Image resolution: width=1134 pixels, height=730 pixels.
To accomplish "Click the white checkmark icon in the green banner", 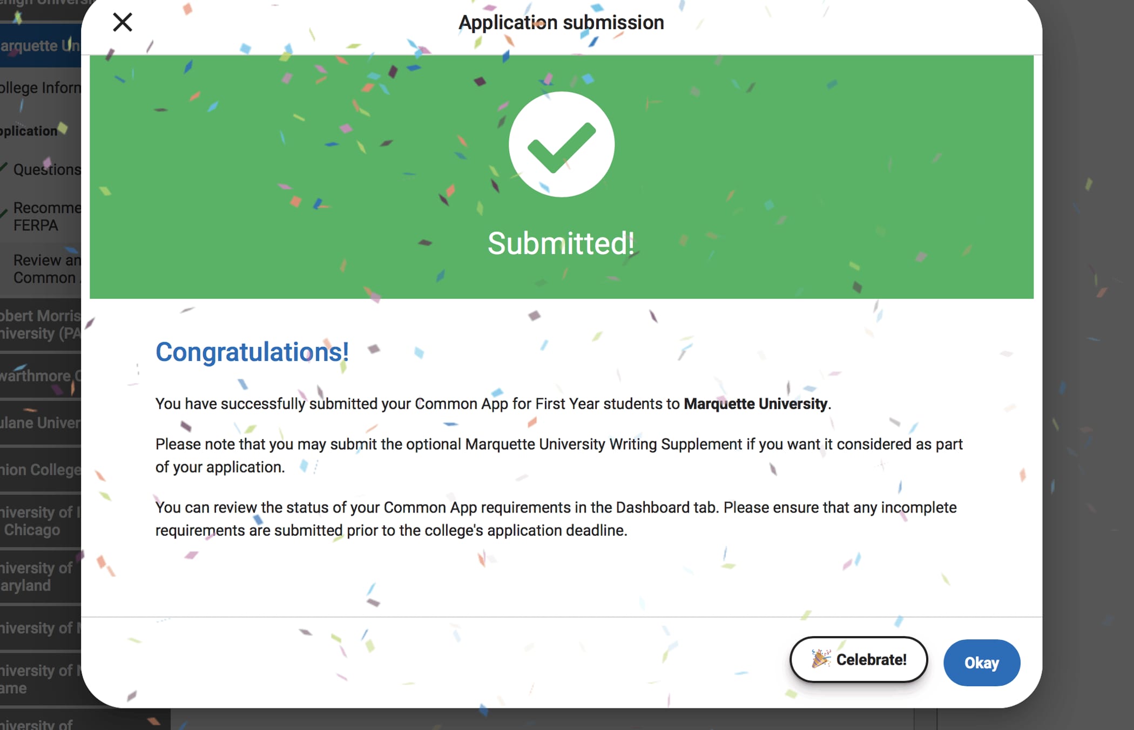I will (x=562, y=144).
